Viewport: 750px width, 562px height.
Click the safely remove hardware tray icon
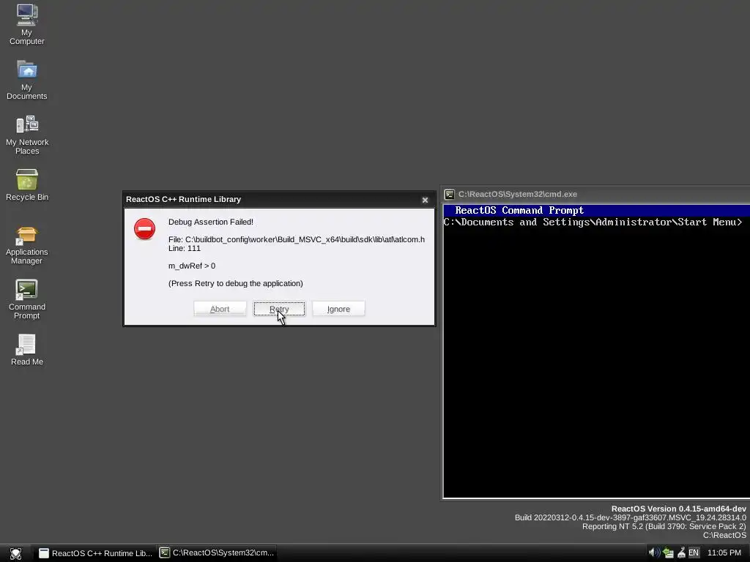point(681,553)
